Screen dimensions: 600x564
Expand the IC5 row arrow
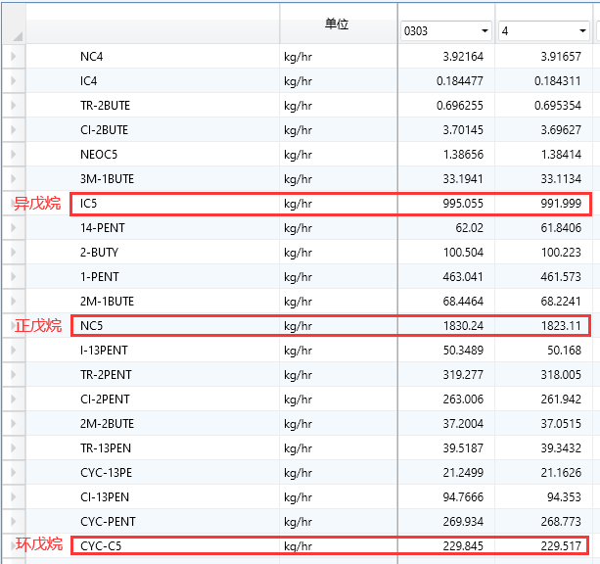pos(13,204)
